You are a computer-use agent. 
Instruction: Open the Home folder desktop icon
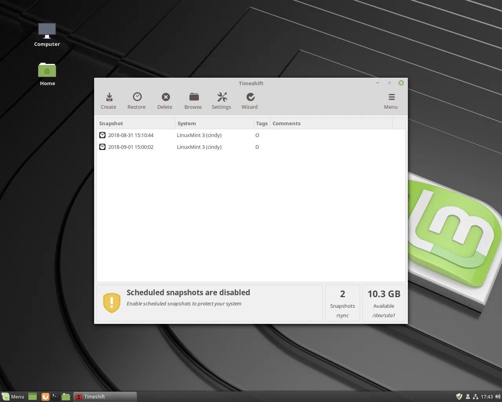(47, 75)
